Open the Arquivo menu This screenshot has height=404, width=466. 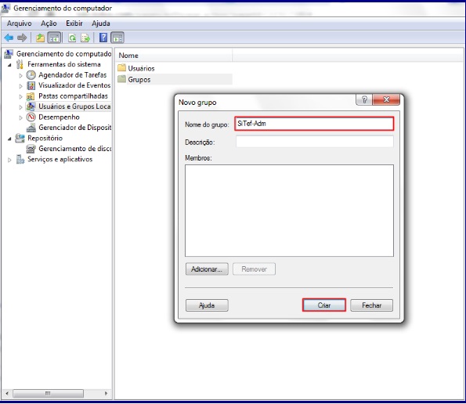19,23
